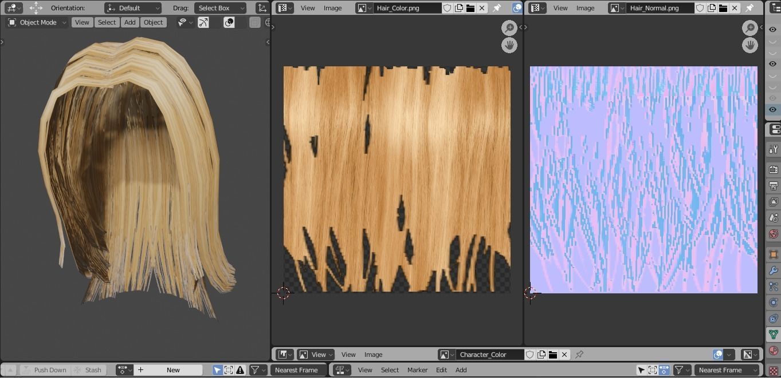Unlink Hair_Color.png with the X button
Viewport: 781px width, 378px height.
(x=482, y=8)
